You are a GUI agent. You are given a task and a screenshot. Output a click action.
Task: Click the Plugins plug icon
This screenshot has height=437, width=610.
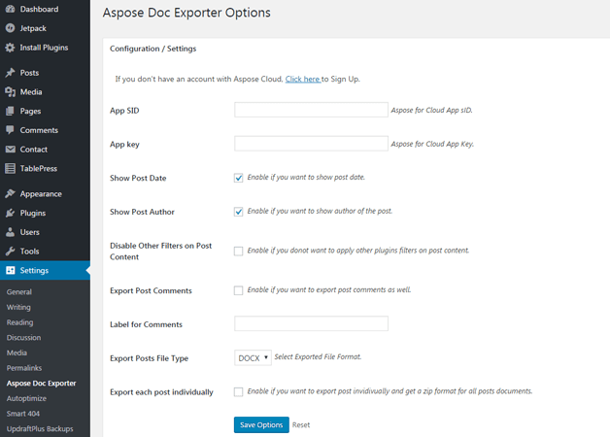tap(10, 213)
